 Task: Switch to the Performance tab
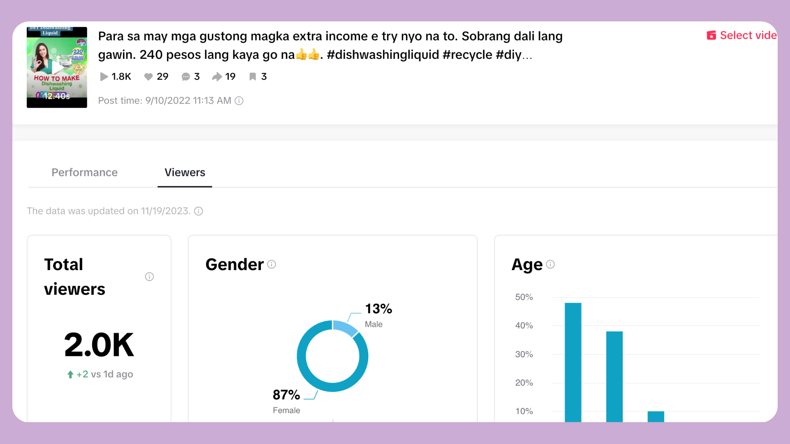pyautogui.click(x=84, y=172)
